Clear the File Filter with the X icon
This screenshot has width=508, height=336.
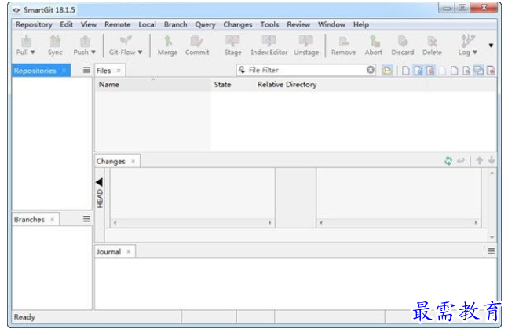371,70
